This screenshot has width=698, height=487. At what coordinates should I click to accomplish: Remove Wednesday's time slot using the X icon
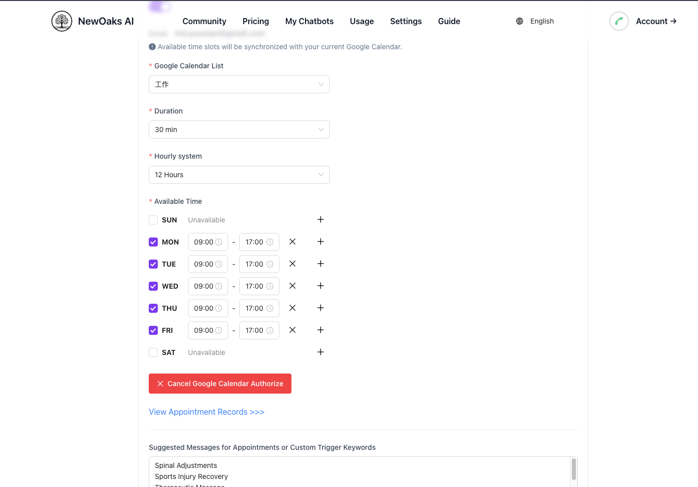(x=292, y=286)
